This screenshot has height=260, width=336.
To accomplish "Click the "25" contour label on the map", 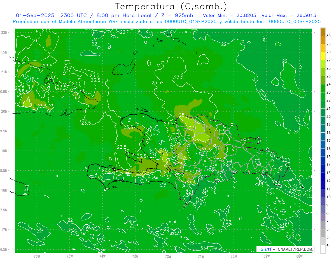I will pyautogui.click(x=182, y=115).
